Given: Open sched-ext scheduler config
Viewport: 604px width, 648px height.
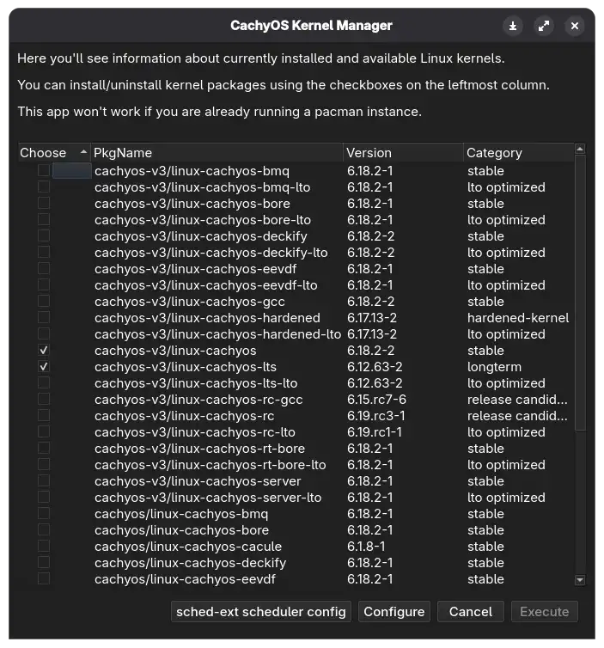Looking at the screenshot, I should pos(261,612).
